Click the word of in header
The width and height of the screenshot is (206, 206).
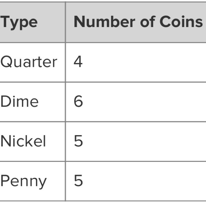click(x=147, y=22)
